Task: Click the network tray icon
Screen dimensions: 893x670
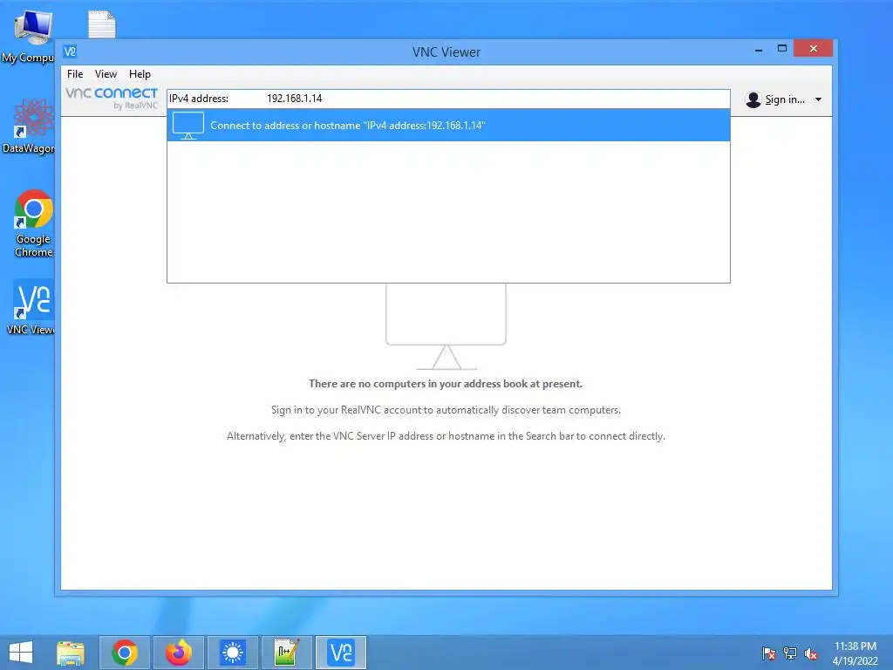Action: (790, 653)
